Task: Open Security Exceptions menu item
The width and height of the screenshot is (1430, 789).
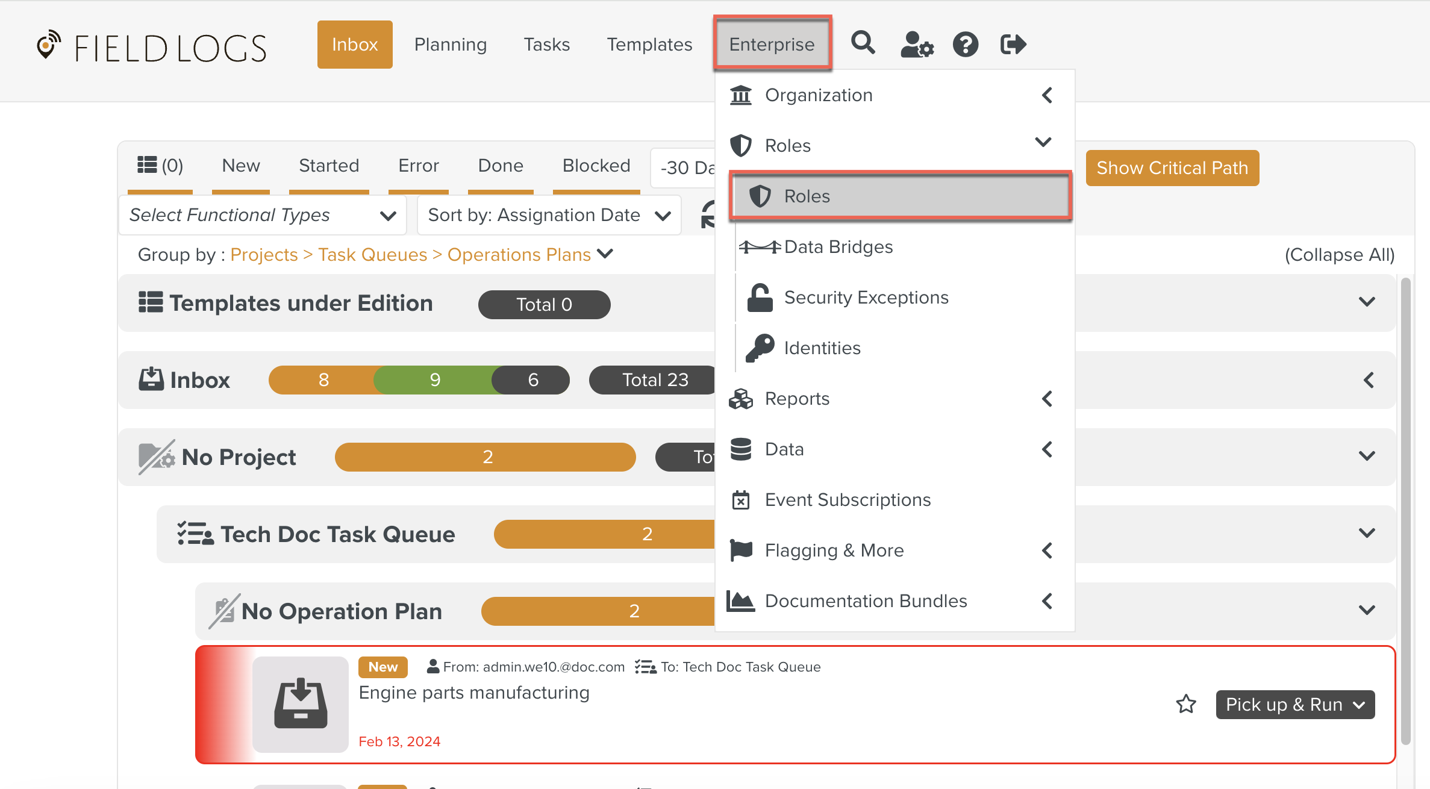Action: pyautogui.click(x=866, y=298)
